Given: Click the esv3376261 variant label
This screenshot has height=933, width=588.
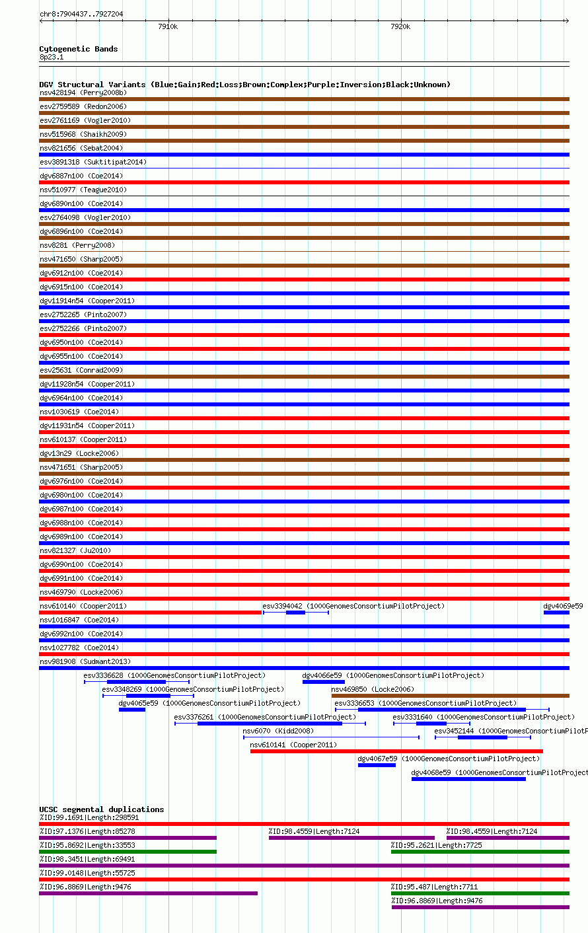Looking at the screenshot, I should point(265,717).
